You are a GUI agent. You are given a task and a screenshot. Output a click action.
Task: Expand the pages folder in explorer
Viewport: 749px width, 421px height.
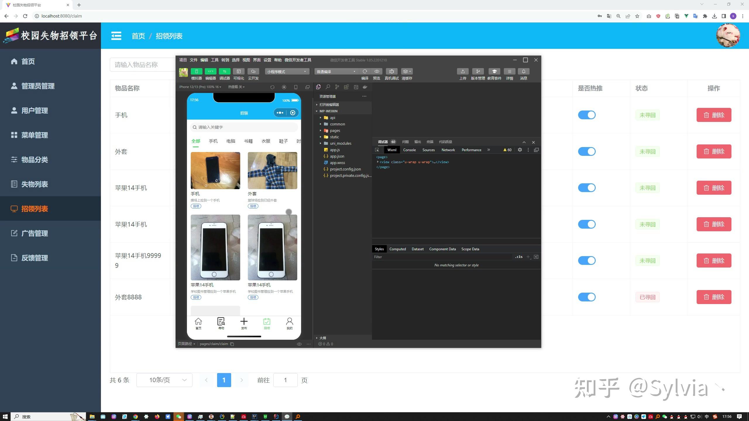tap(335, 130)
